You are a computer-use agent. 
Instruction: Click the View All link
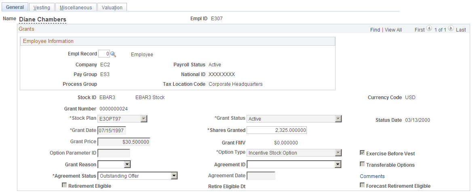point(393,30)
